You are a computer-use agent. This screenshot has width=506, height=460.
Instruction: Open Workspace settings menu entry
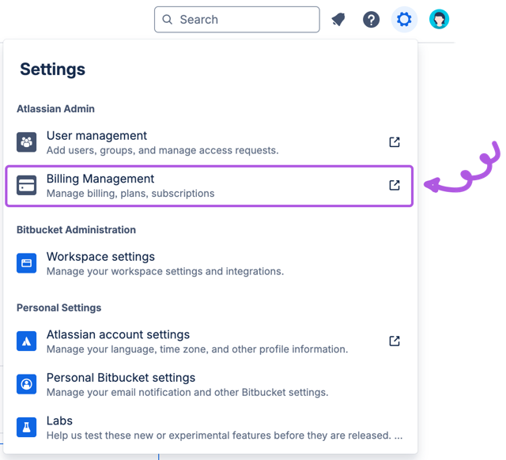[x=209, y=263]
